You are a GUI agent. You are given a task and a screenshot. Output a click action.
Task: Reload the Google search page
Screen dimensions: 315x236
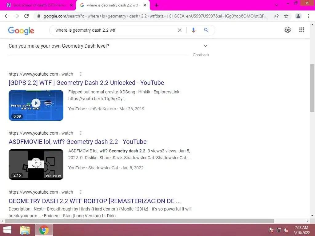click(x=26, y=16)
